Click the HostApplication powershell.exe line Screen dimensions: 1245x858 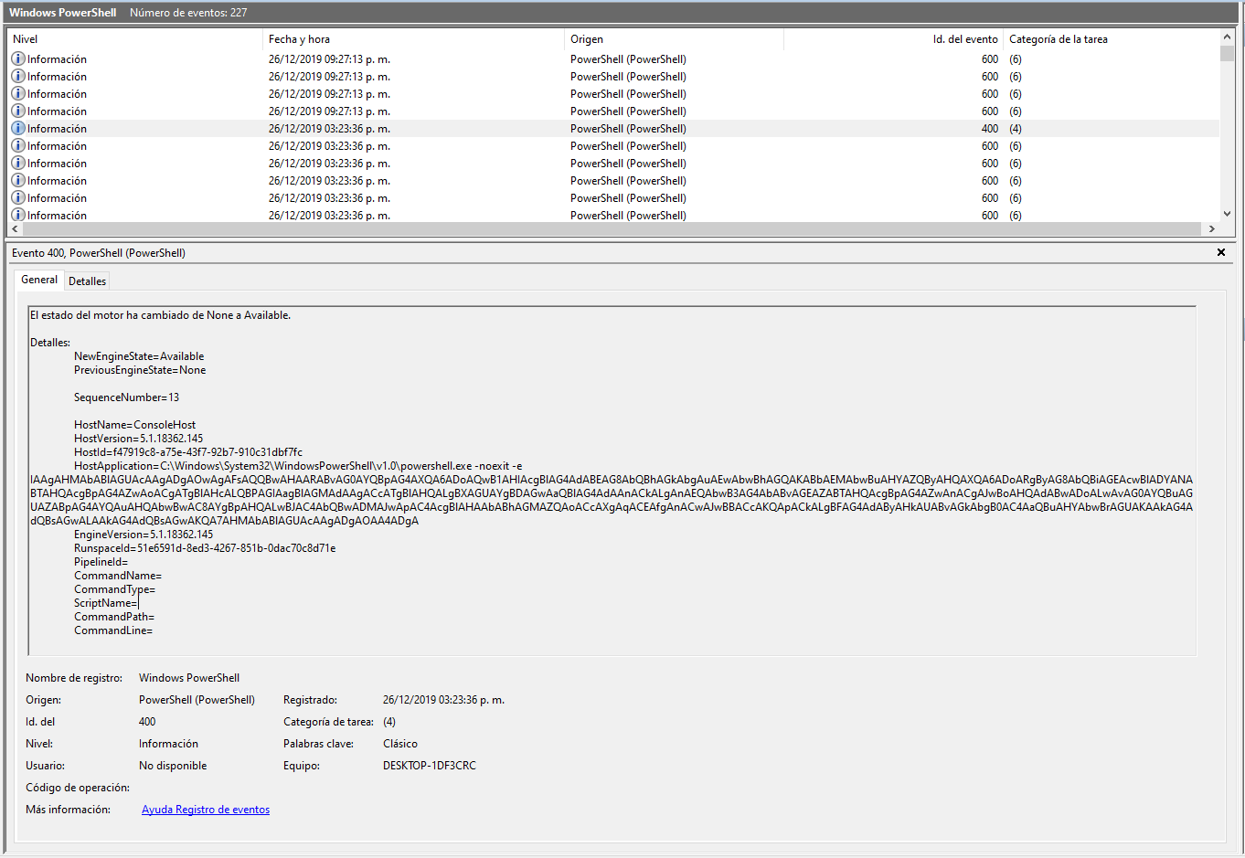tap(298, 466)
